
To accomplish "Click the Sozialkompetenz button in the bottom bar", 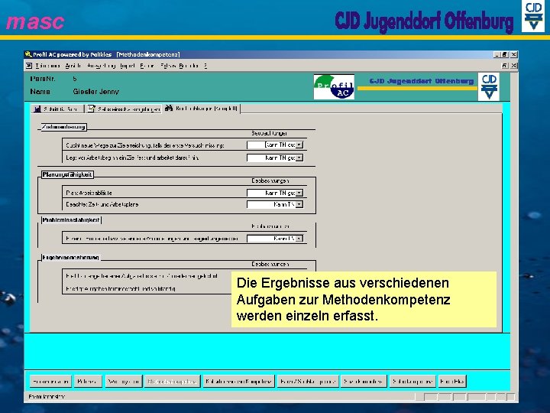I will pyautogui.click(x=364, y=381).
